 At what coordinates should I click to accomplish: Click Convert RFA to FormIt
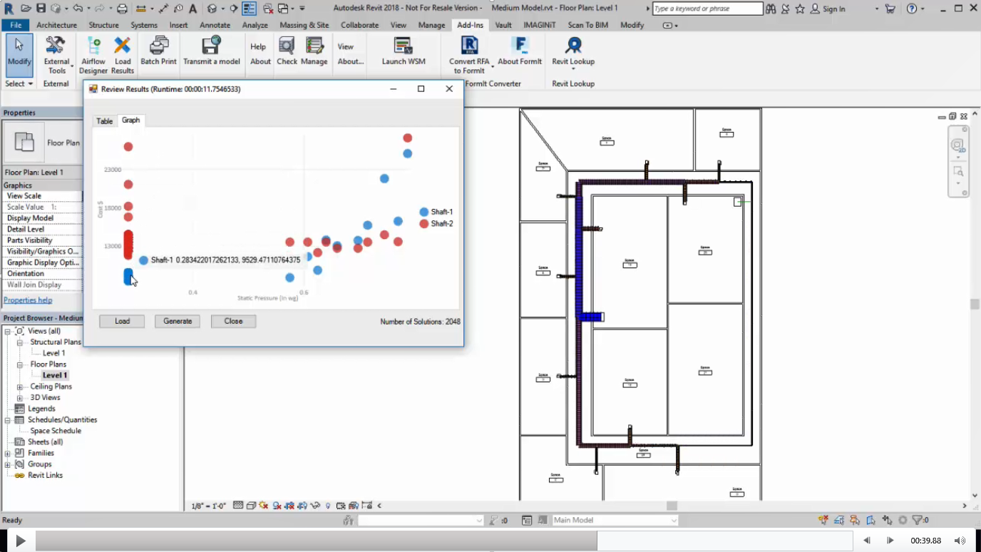pyautogui.click(x=469, y=55)
